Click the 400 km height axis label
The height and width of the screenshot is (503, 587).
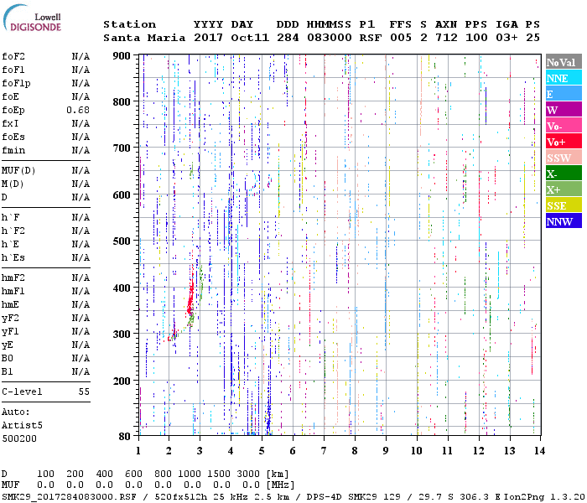click(x=122, y=288)
